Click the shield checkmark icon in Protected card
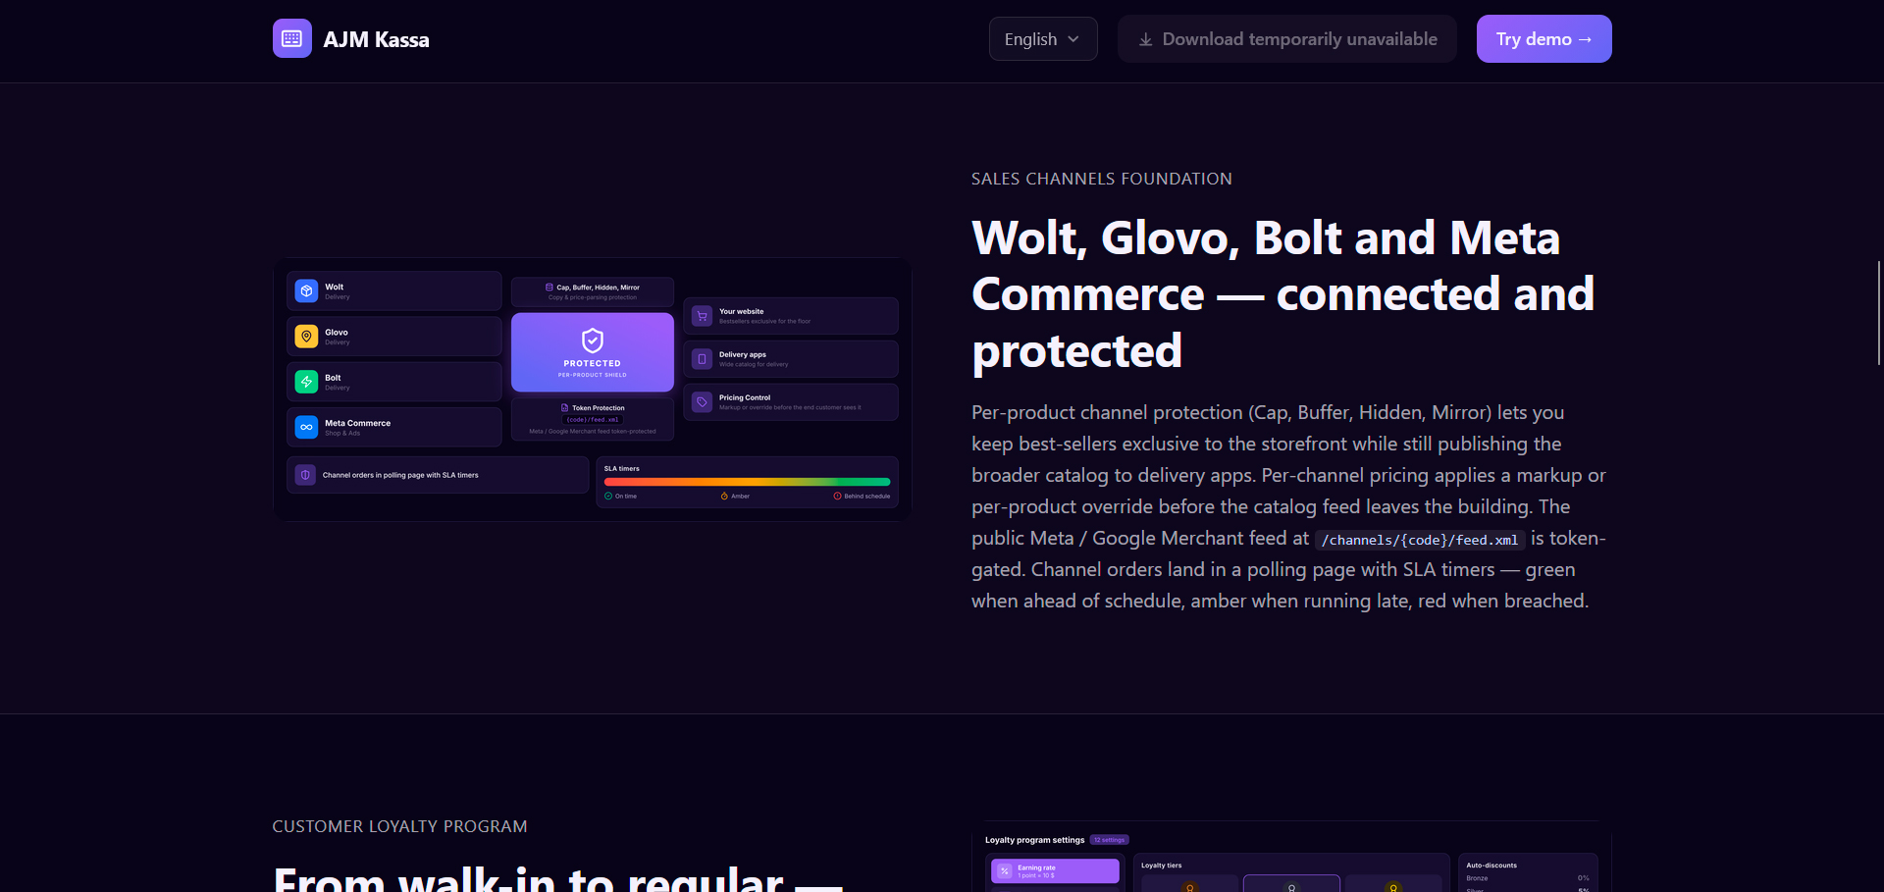The width and height of the screenshot is (1884, 892). pos(593,341)
